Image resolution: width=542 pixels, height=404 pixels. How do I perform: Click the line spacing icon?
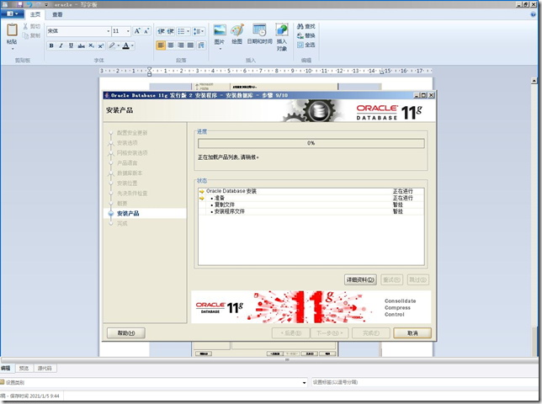coord(197,31)
